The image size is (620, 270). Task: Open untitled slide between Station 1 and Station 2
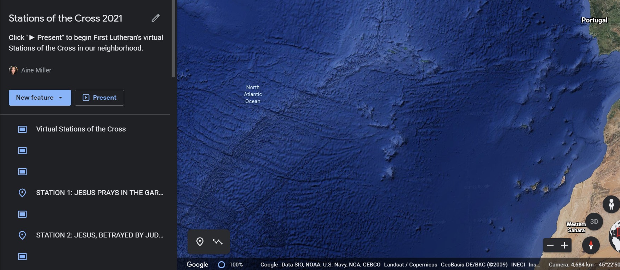22,214
